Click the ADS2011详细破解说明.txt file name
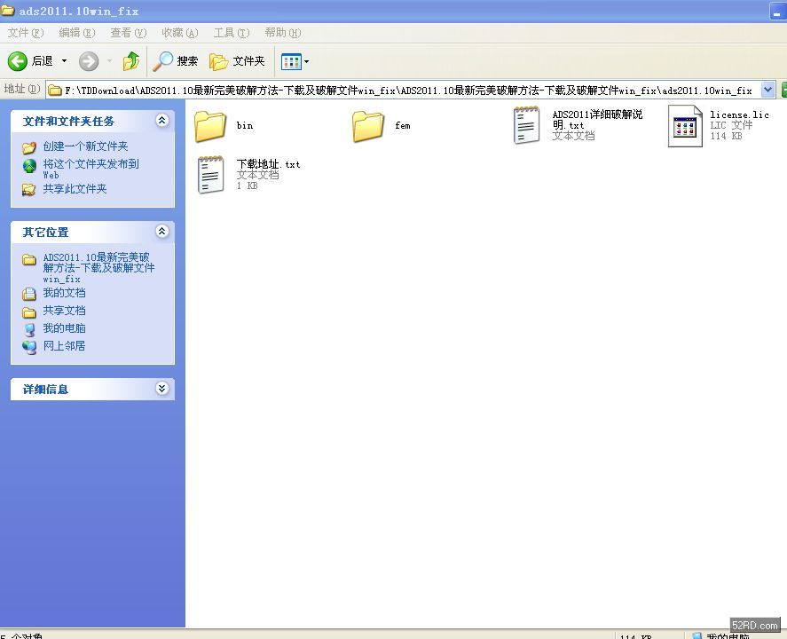Screen dimensions: 787x639 (597, 120)
